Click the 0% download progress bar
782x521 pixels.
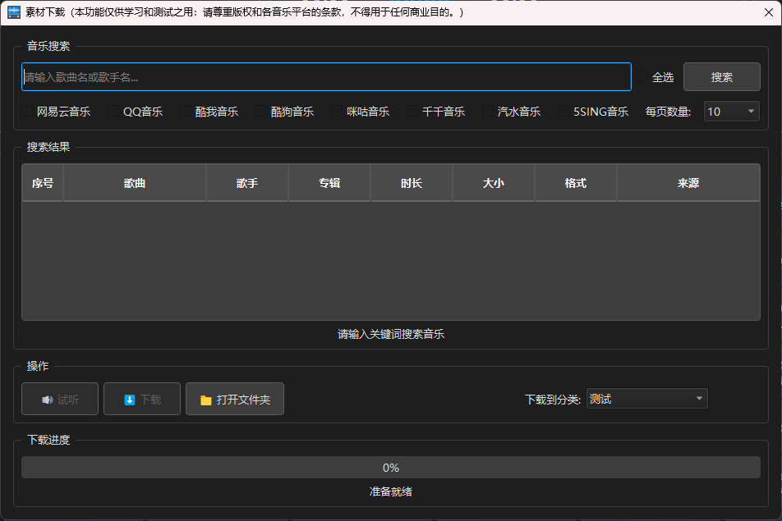click(390, 468)
